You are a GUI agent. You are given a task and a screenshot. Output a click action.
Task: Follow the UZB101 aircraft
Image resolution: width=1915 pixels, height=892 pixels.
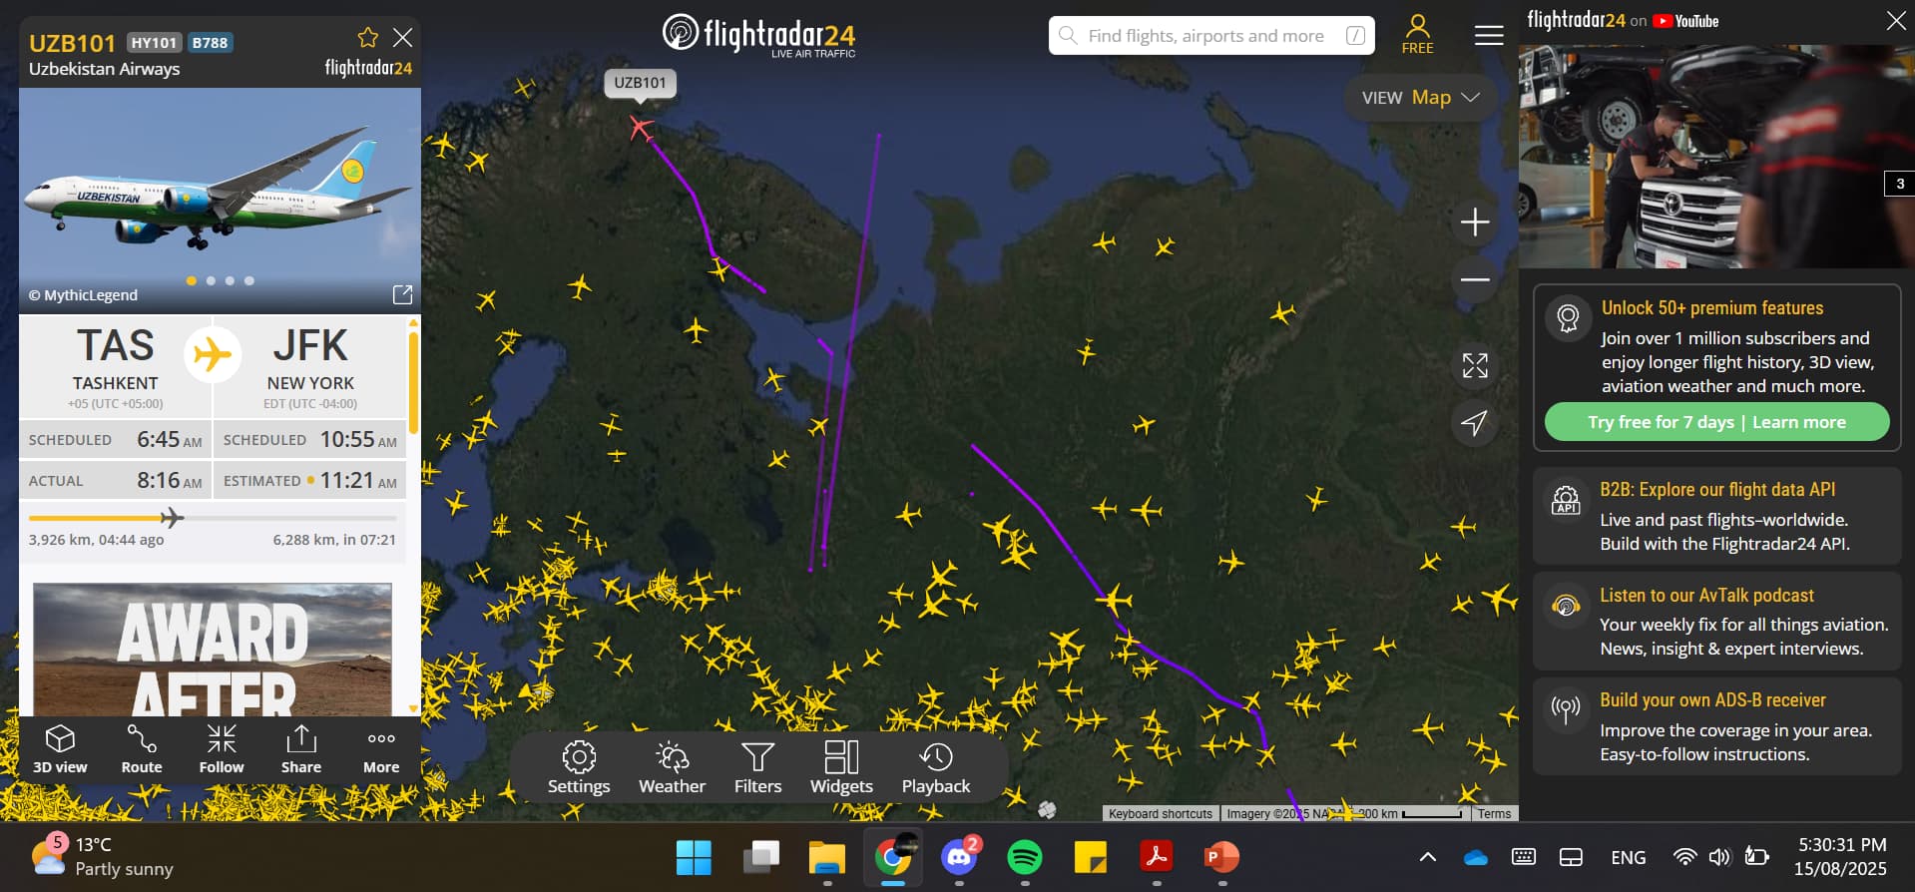click(x=222, y=748)
